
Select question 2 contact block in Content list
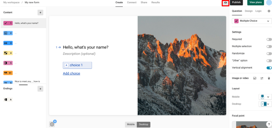[x=8, y=33]
